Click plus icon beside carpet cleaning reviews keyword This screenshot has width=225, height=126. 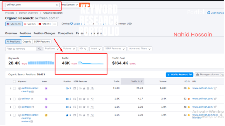click(20, 115)
